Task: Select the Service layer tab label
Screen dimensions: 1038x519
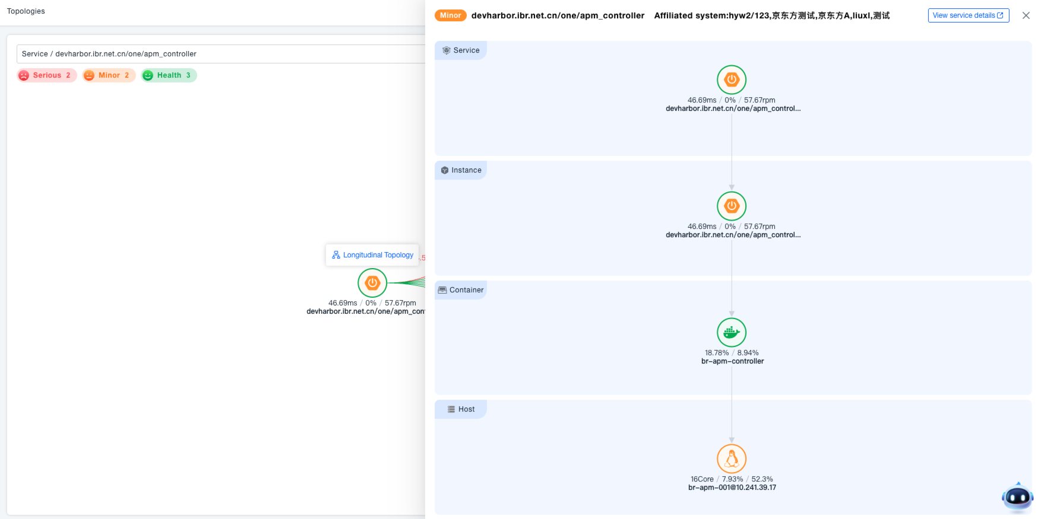Action: (x=461, y=50)
